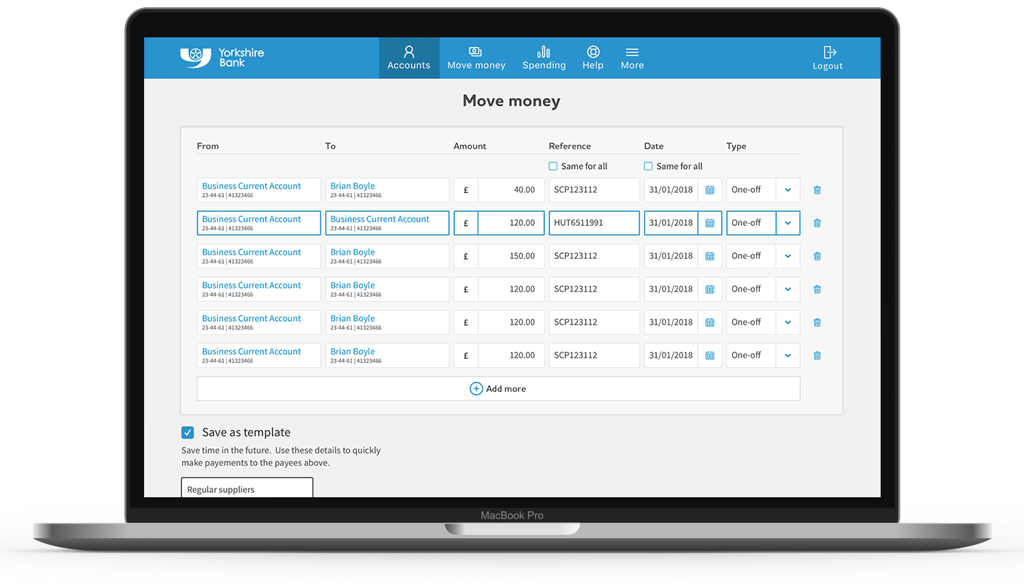Screen dimensions: 1024x585
Task: Select the Brian Boyle payee in the 40.00 row
Action: tap(387, 190)
